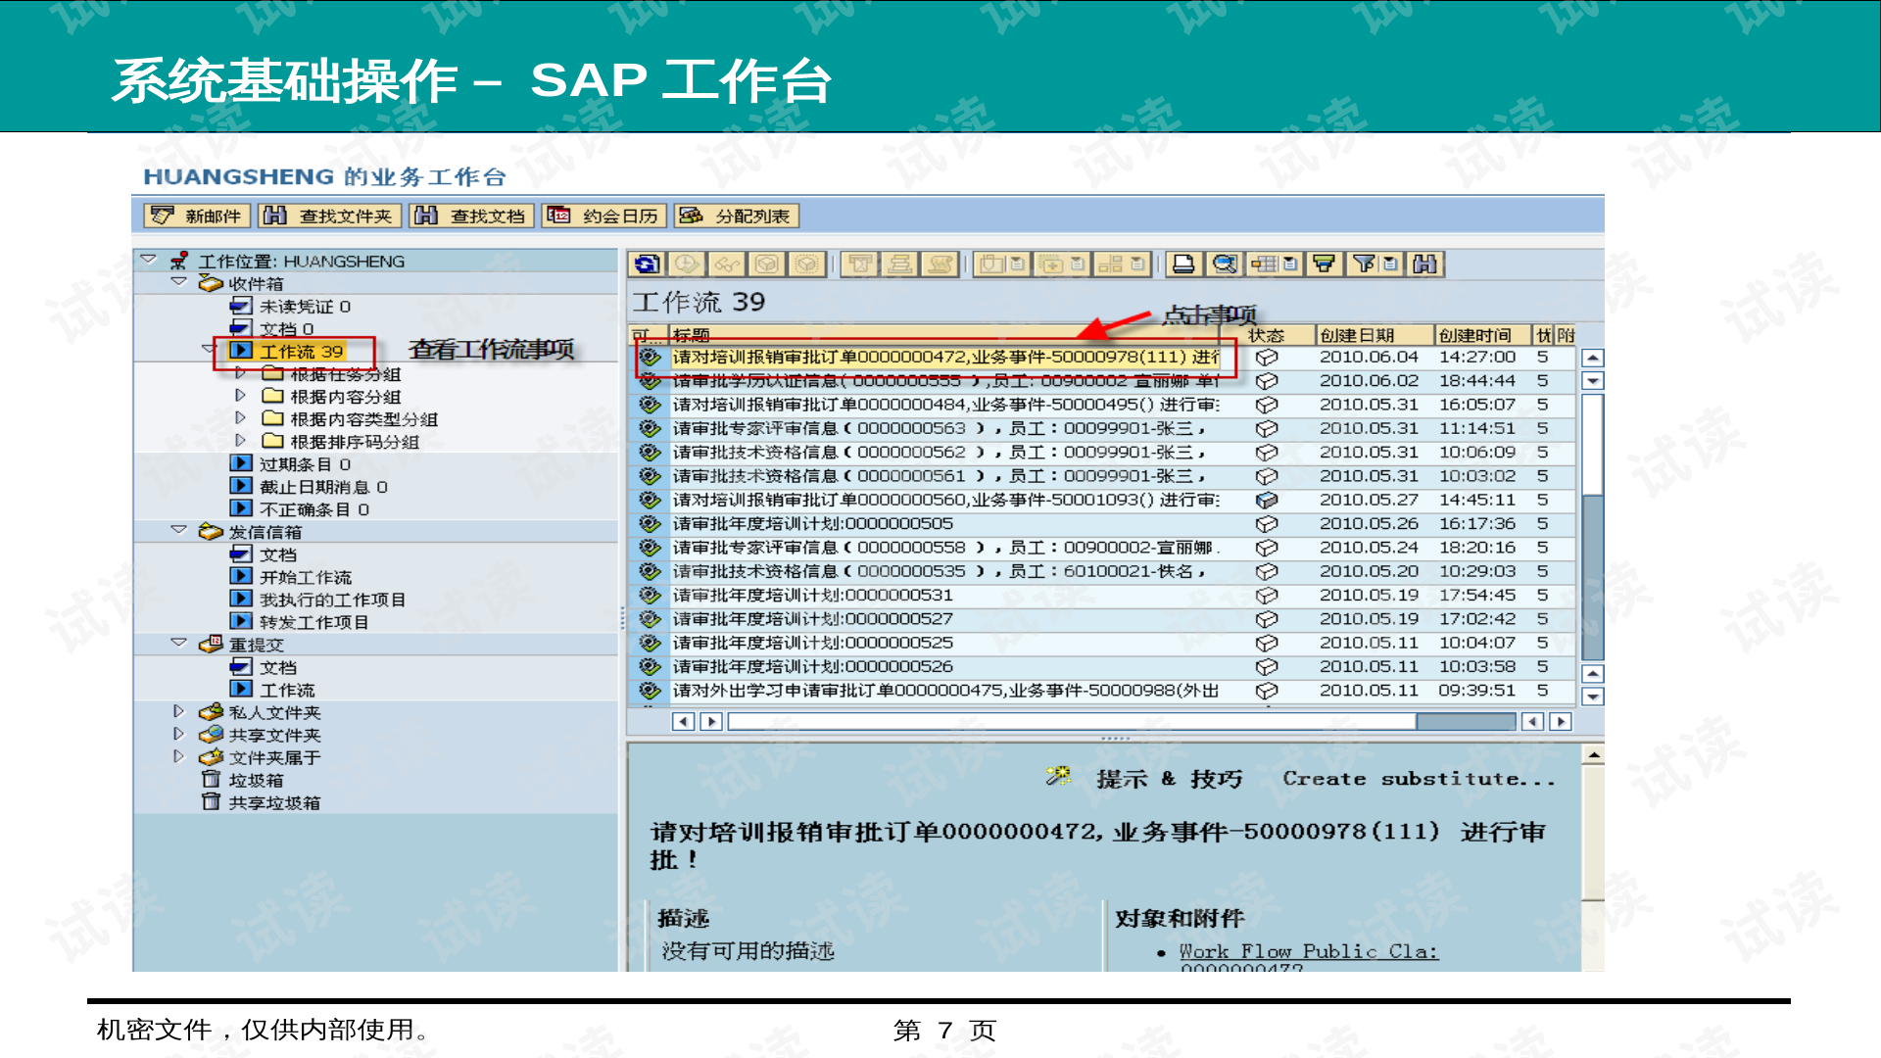Expand the 根据内容分组 folder
Screen dimensions: 1881x1058
[x=240, y=396]
